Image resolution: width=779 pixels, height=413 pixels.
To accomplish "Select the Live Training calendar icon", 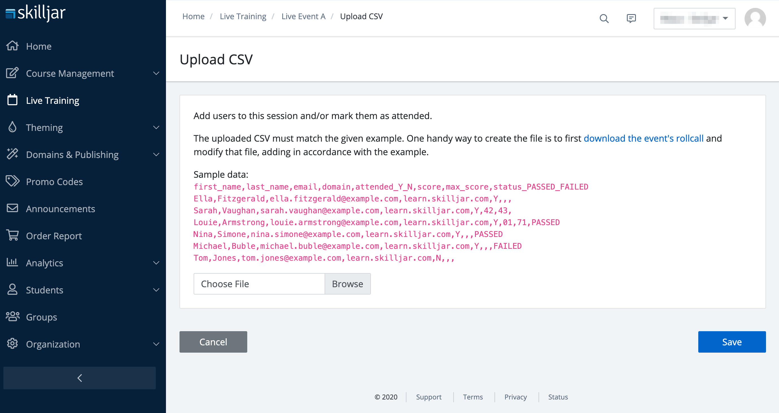I will click(x=12, y=100).
